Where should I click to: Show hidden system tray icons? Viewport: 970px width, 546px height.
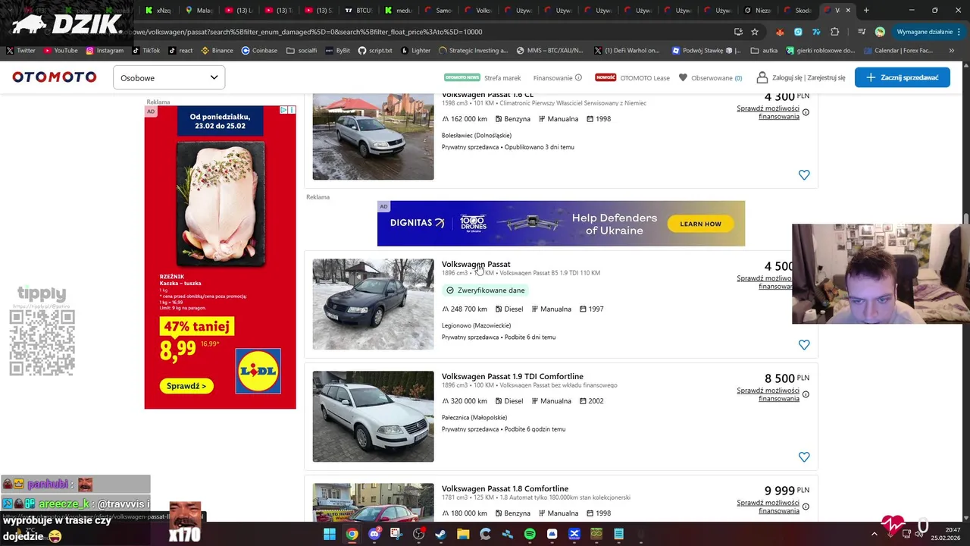[874, 534]
